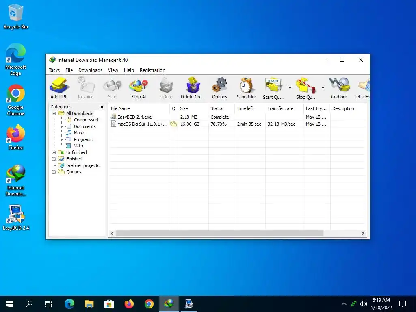Click Delete Completed toolbar icon
The width and height of the screenshot is (416, 312).
193,88
